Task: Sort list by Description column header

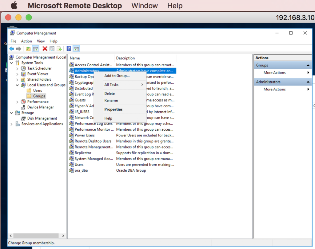Action: pos(145,58)
